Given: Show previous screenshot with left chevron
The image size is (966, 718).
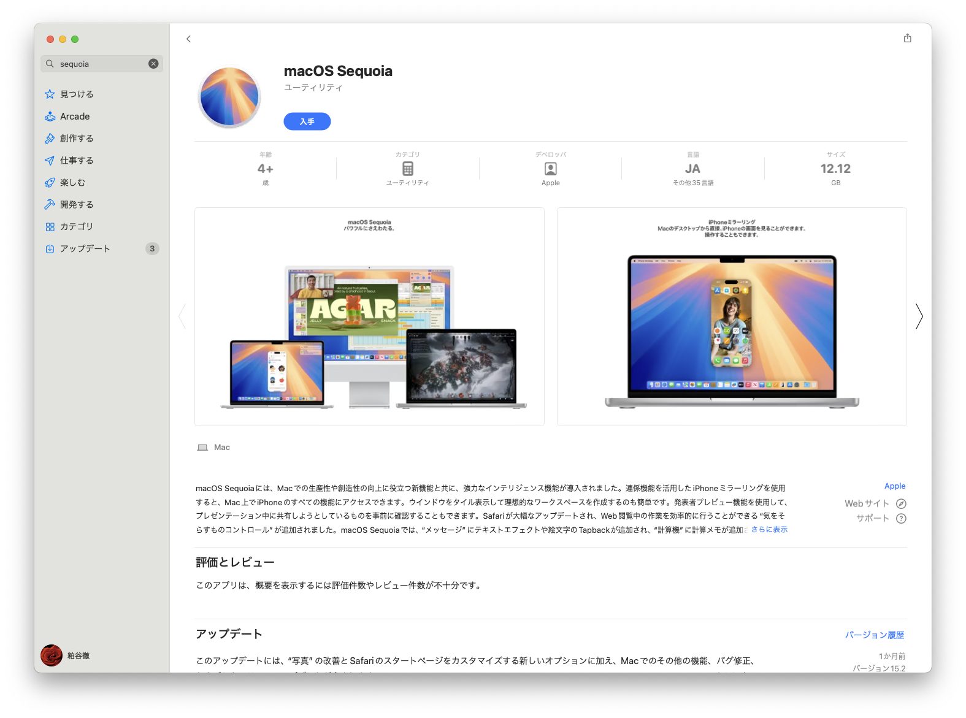Looking at the screenshot, I should 182,316.
